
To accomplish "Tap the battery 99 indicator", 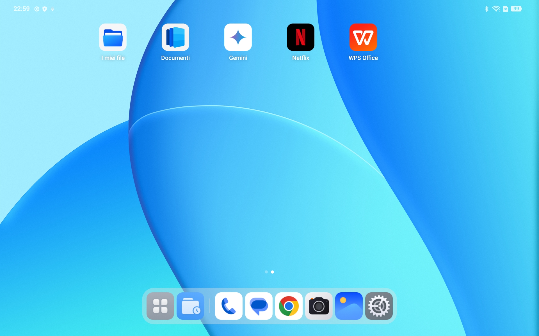I will (x=516, y=9).
